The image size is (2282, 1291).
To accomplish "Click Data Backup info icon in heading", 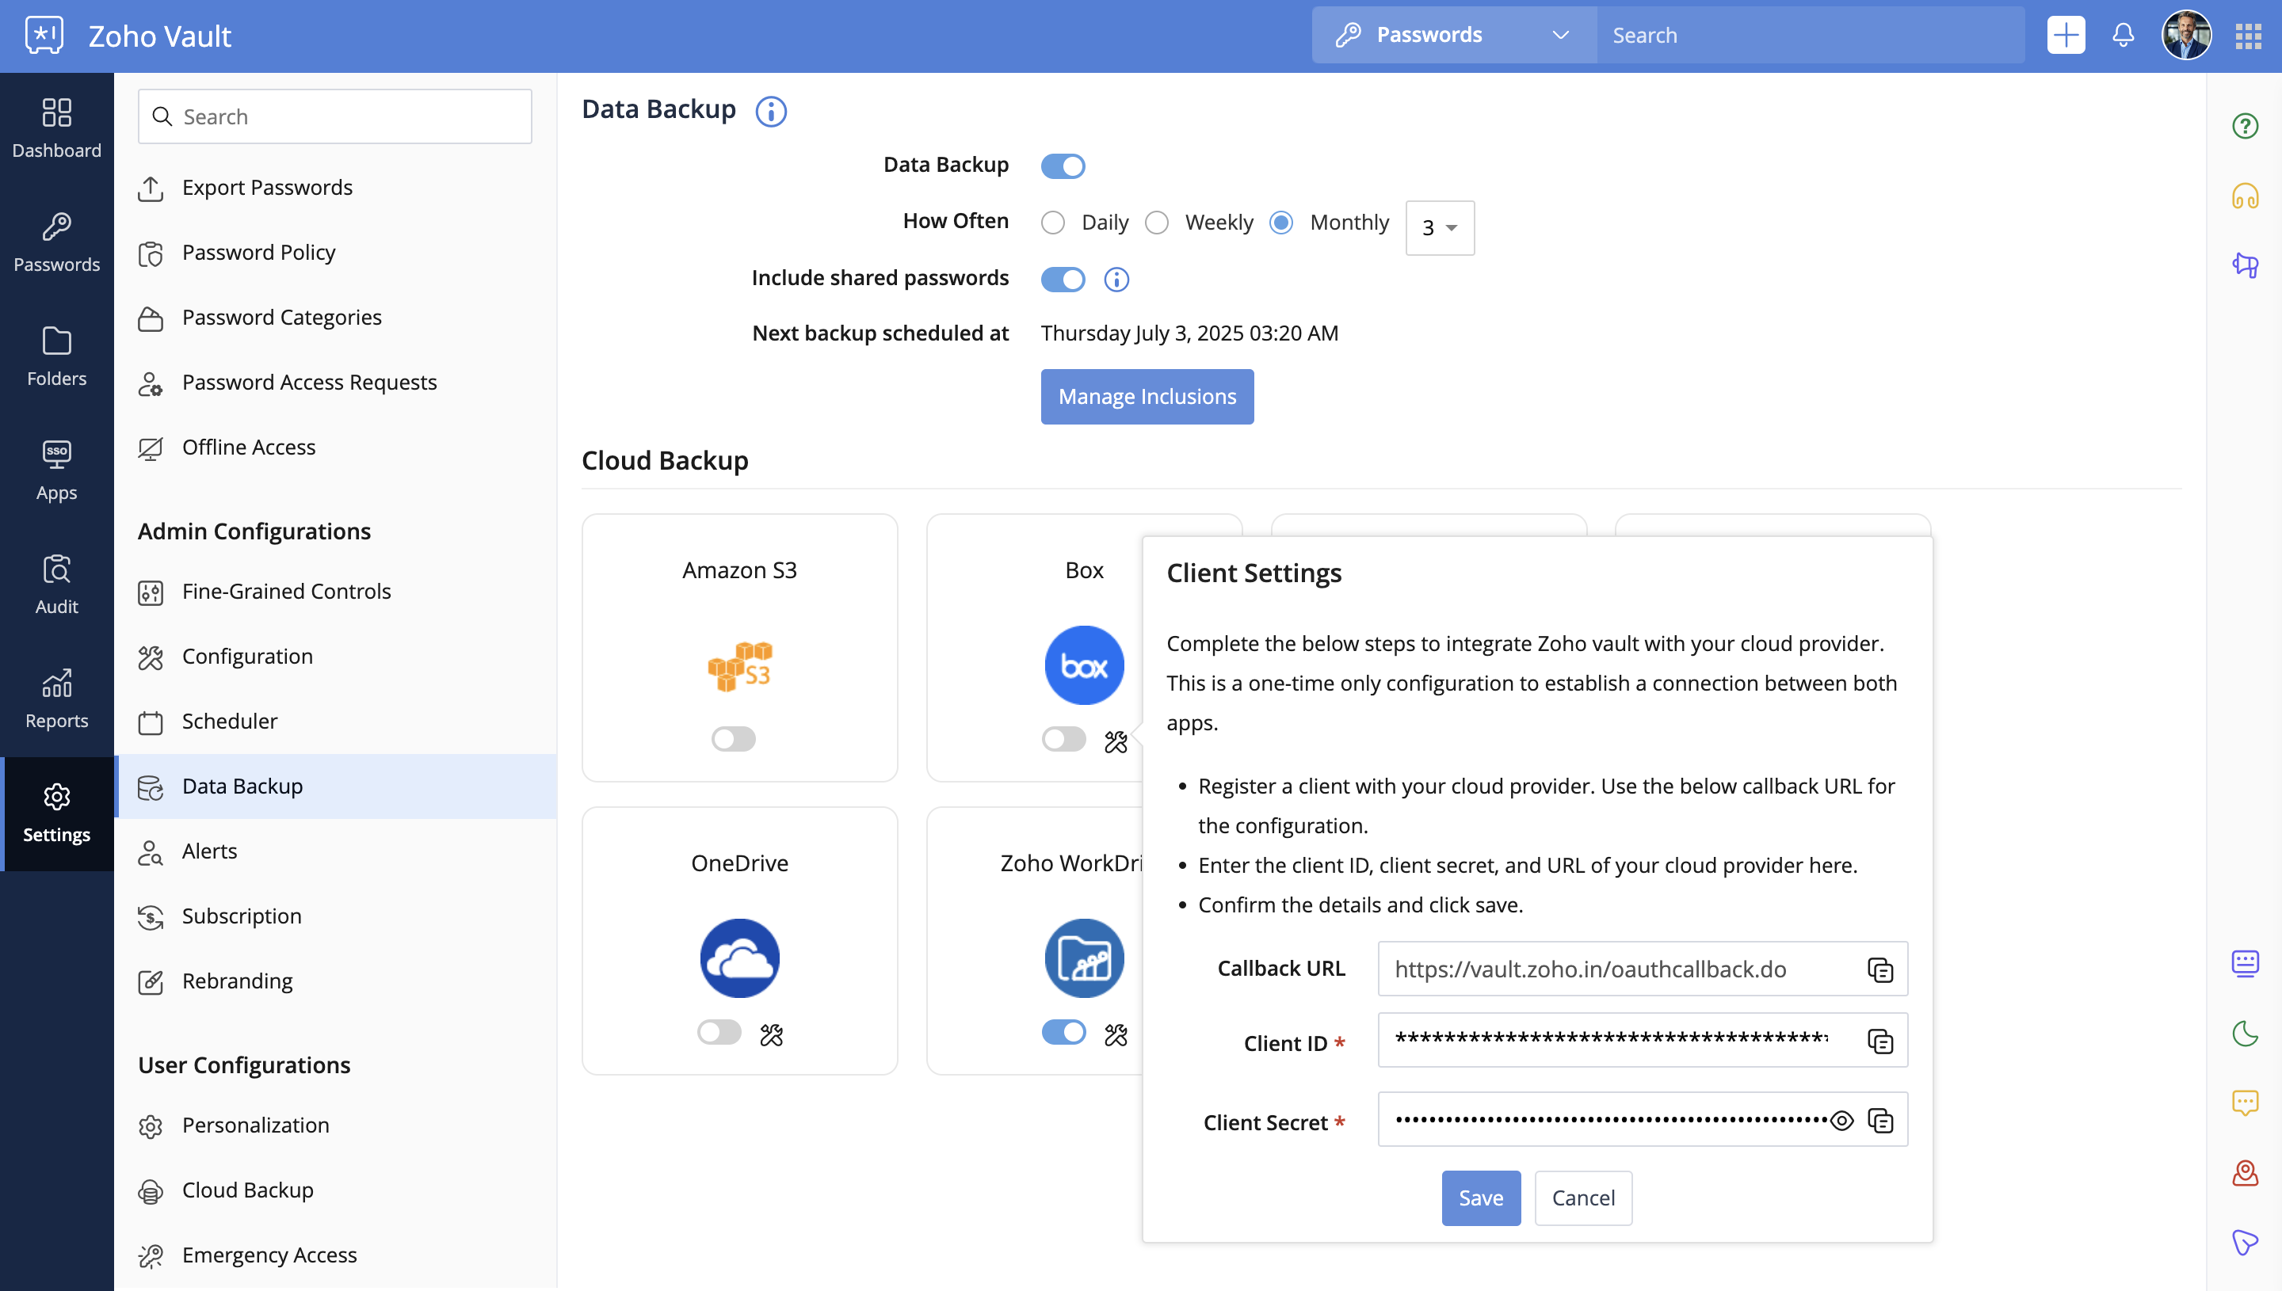I will tap(771, 112).
